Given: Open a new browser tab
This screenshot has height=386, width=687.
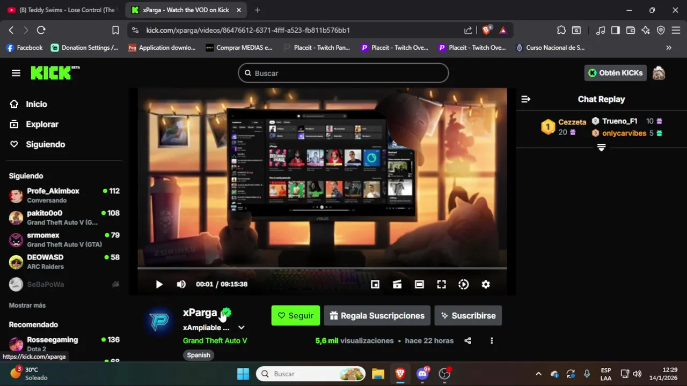Looking at the screenshot, I should point(258,10).
